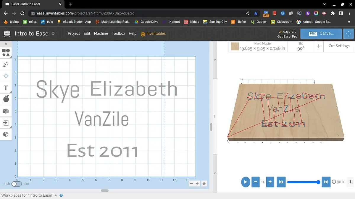Click the home reset view icon
The image size is (355, 199).
click(204, 183)
